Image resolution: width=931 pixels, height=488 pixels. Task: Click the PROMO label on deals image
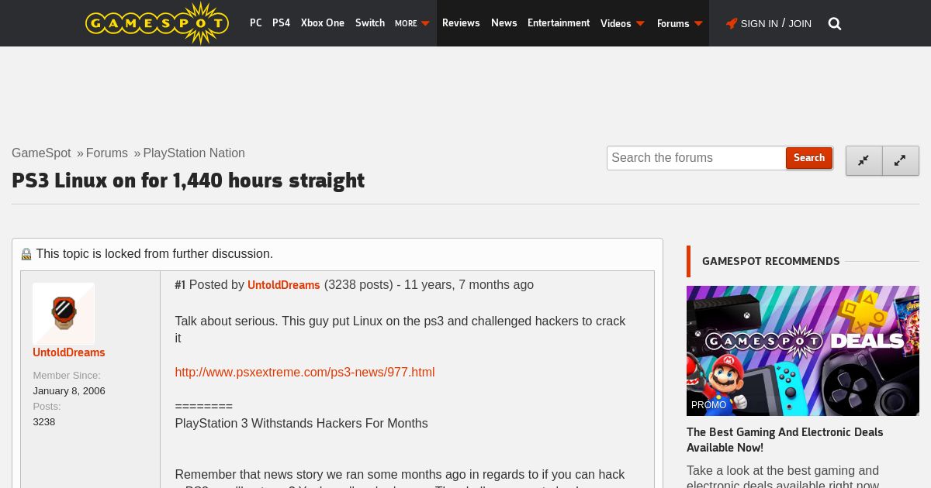pos(709,405)
